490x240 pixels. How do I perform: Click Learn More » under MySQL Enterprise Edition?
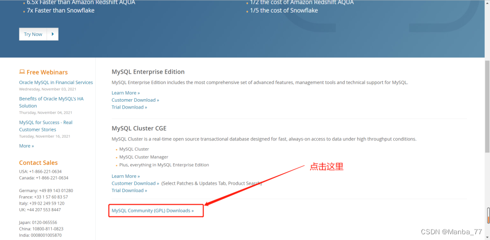[126, 93]
